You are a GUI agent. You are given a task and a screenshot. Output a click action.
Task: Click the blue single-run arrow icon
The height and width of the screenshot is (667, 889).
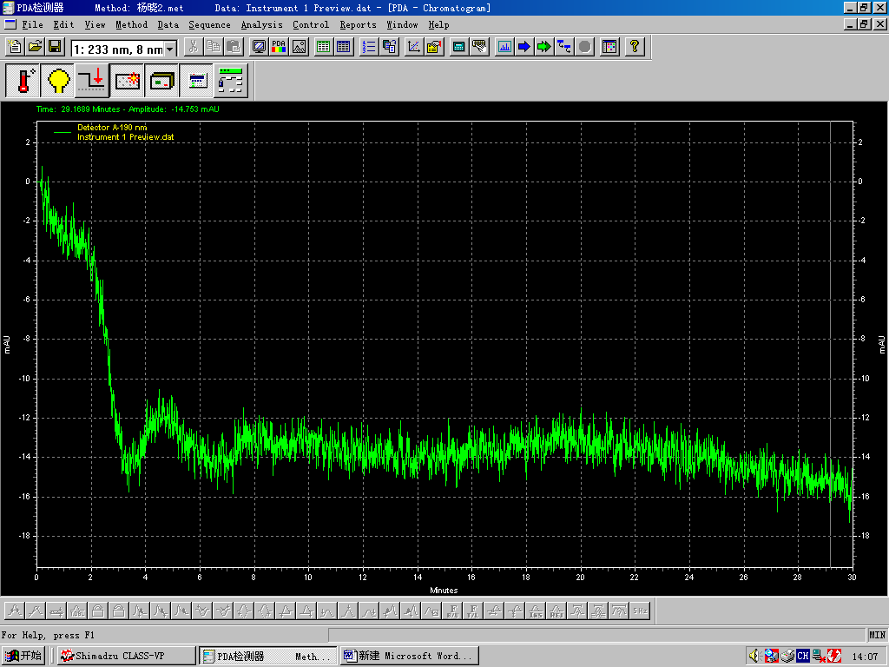tap(524, 47)
